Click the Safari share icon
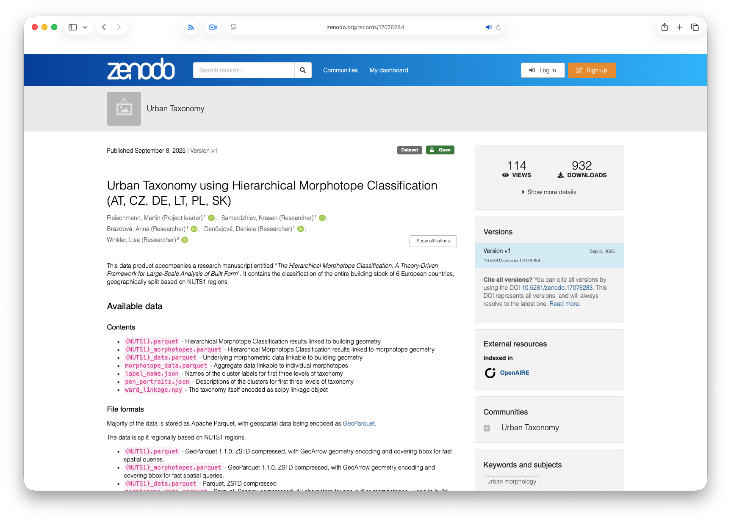This screenshot has width=731, height=522. 665,27
